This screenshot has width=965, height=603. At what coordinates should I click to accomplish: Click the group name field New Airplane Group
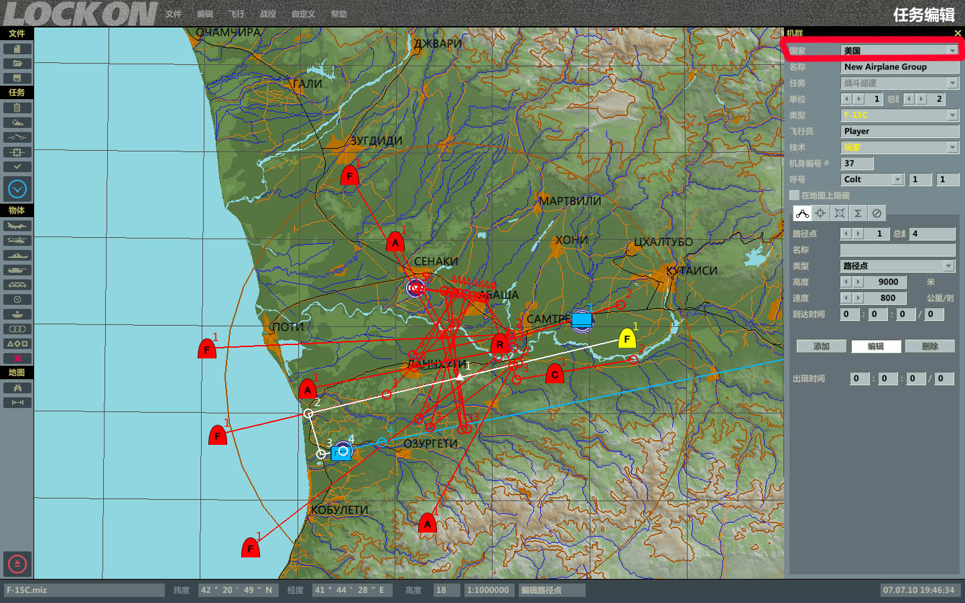click(x=900, y=67)
